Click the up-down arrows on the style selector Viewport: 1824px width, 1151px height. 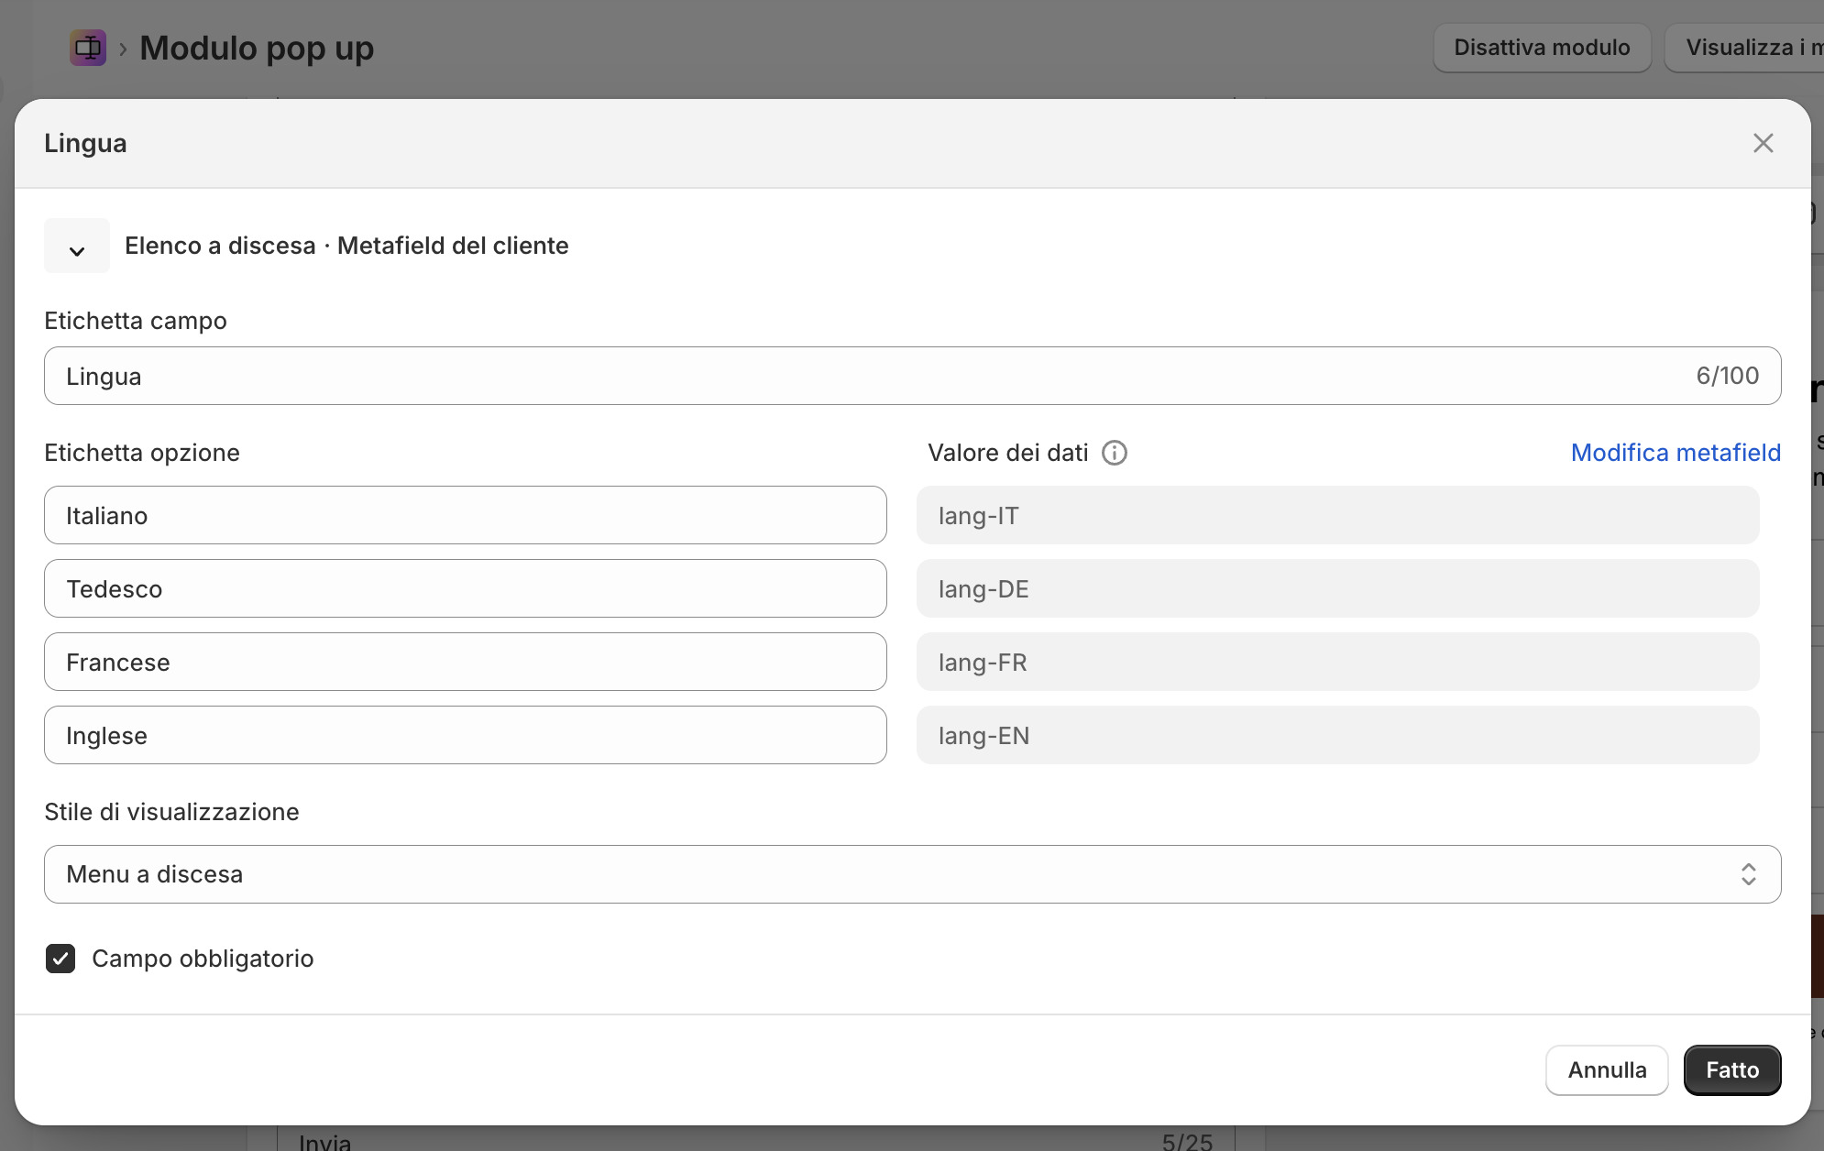1748,874
